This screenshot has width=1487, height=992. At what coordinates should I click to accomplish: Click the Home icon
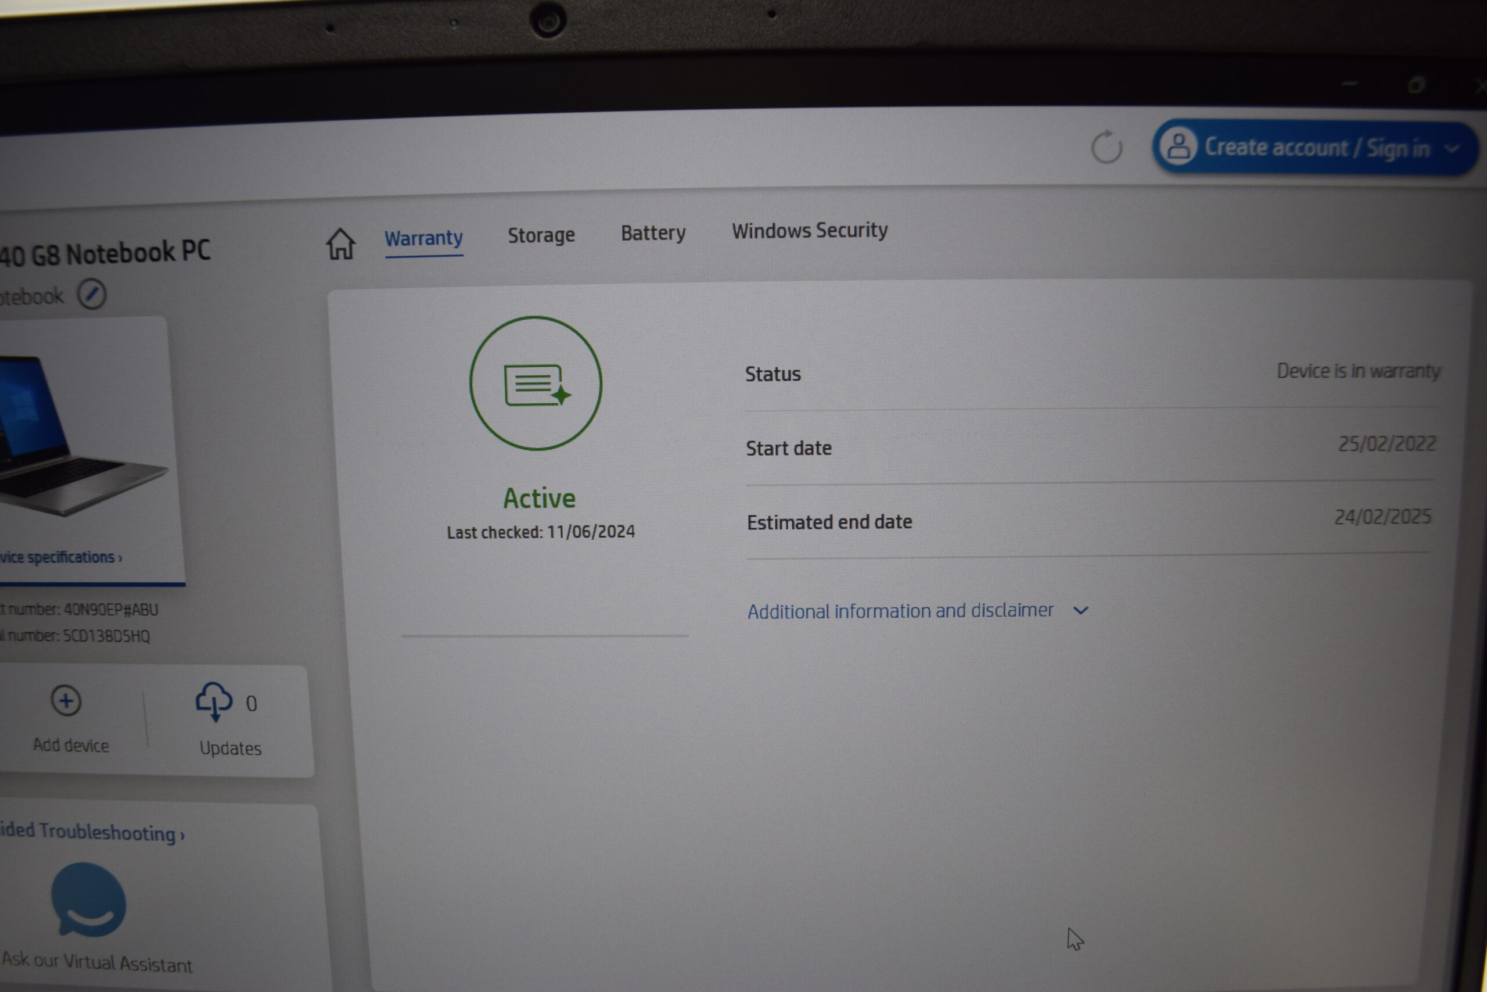(340, 243)
